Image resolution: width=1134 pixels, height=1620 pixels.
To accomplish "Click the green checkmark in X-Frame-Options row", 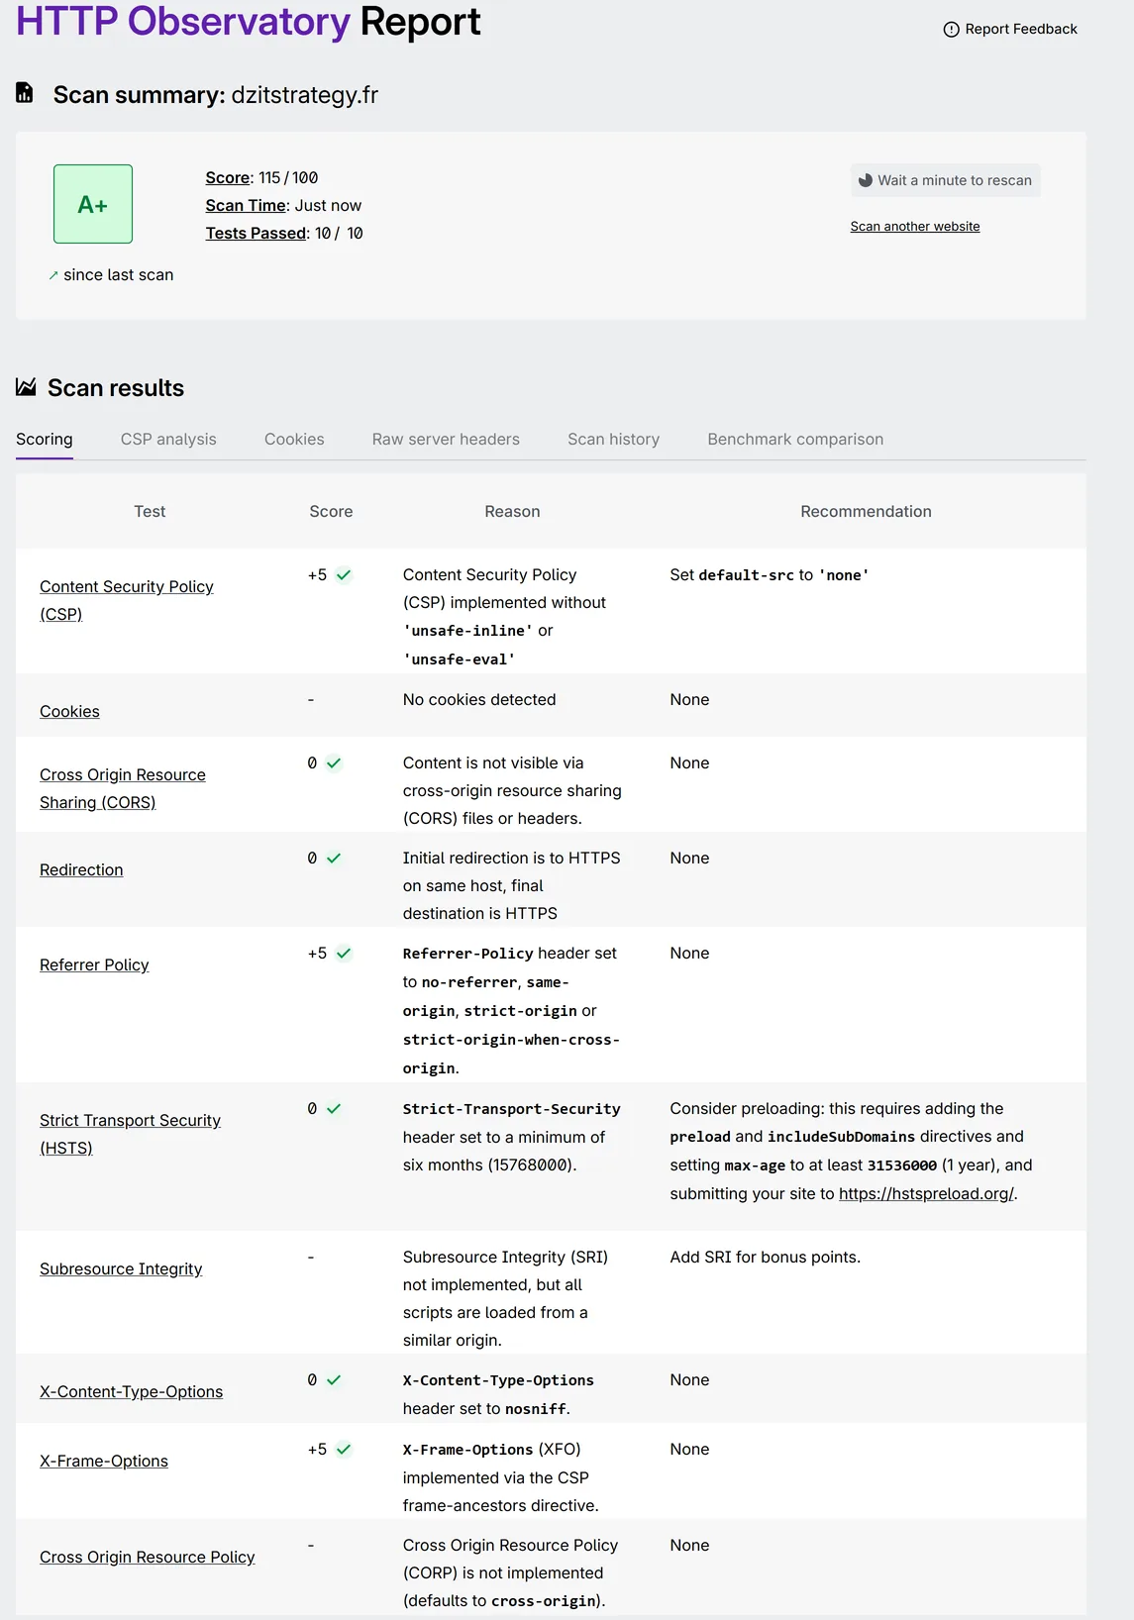I will 344,1450.
